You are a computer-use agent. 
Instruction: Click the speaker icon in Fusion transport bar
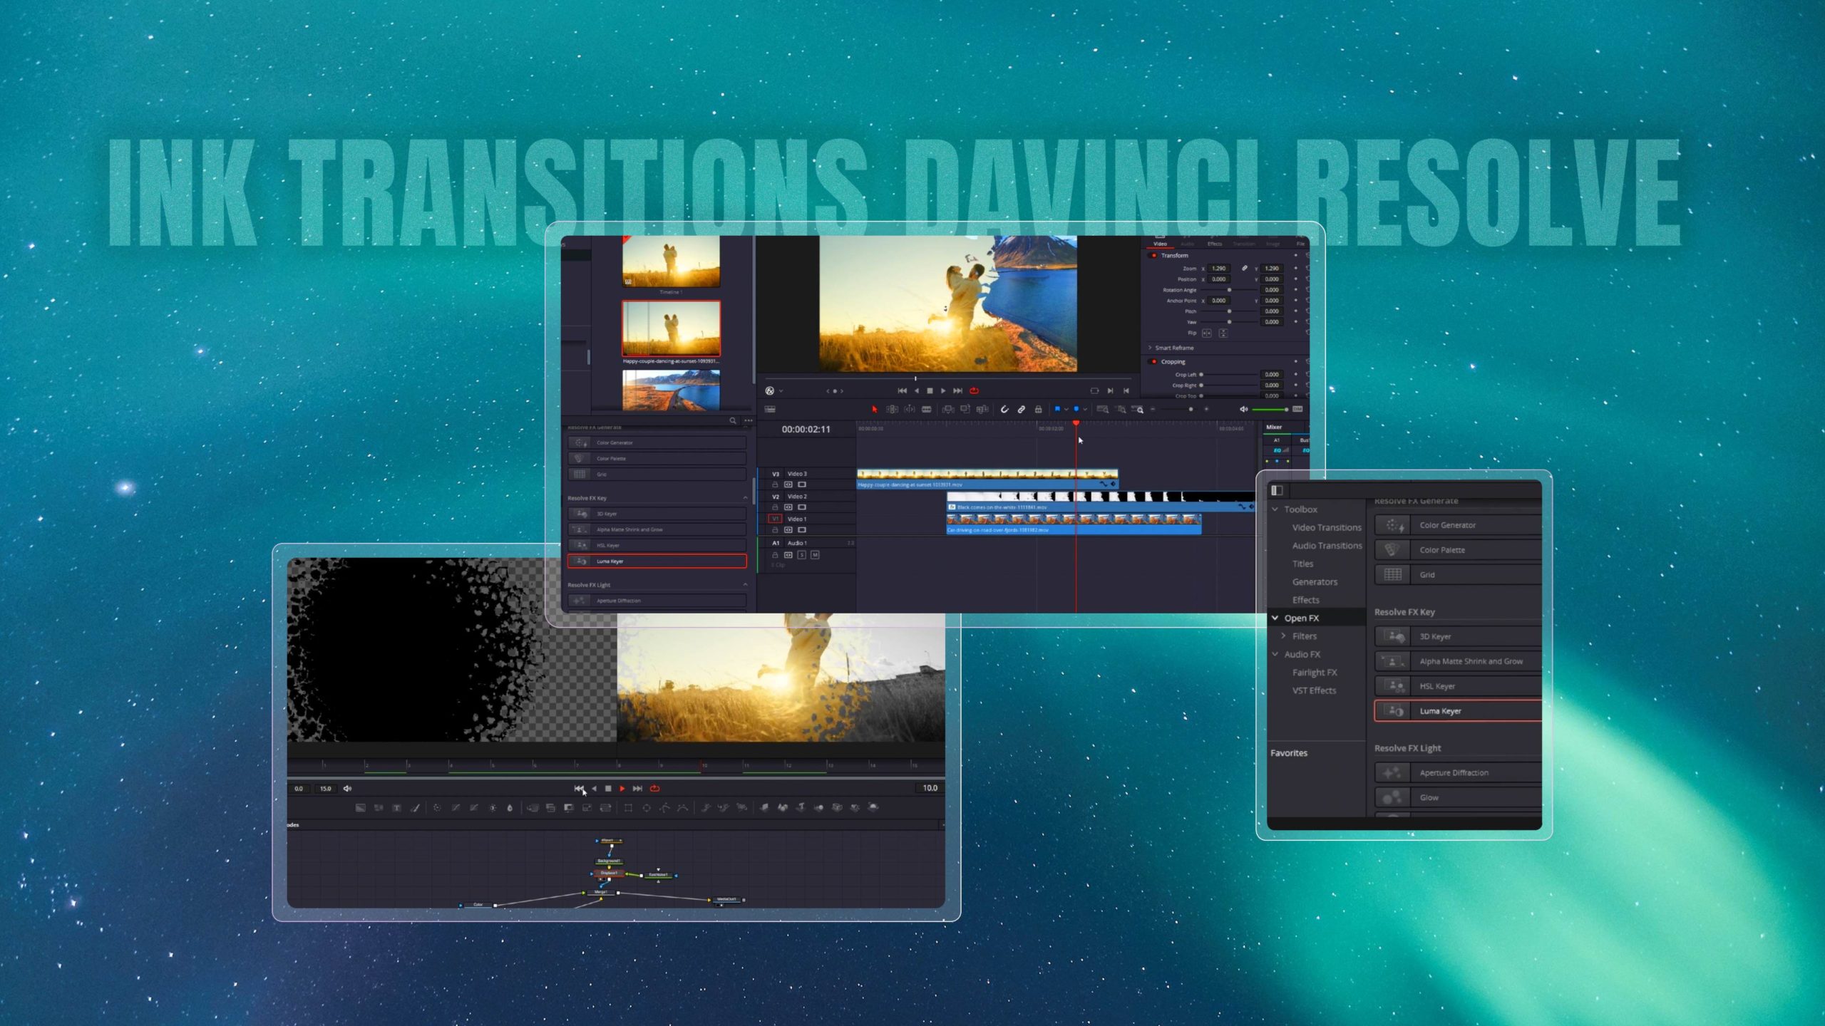(347, 788)
